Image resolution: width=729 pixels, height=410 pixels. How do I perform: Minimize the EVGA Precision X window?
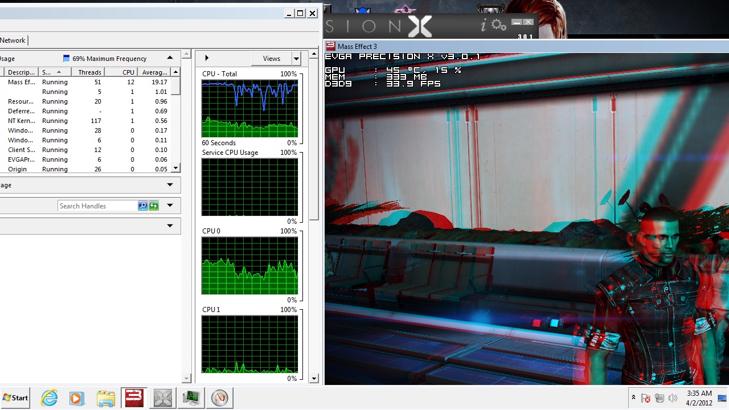517,22
